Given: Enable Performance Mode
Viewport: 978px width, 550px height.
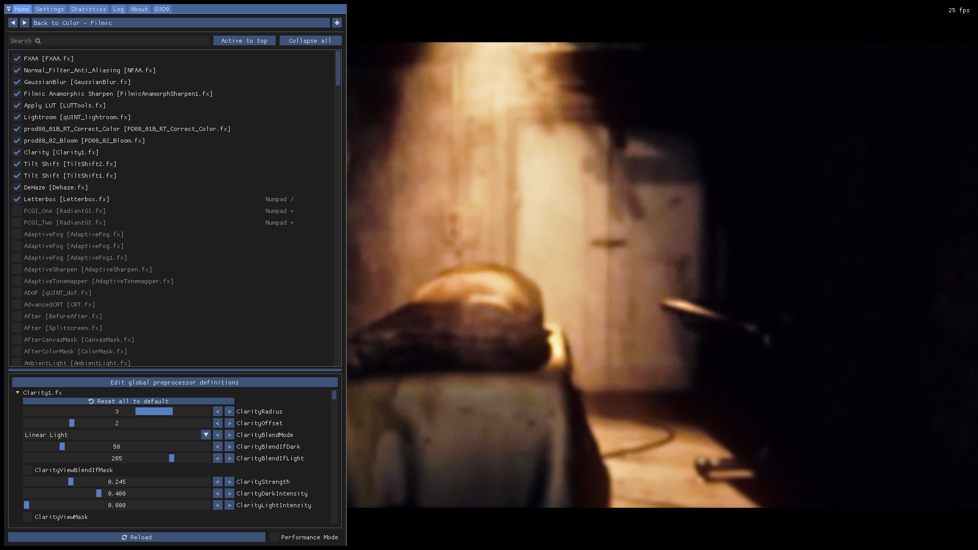Looking at the screenshot, I should coord(274,537).
